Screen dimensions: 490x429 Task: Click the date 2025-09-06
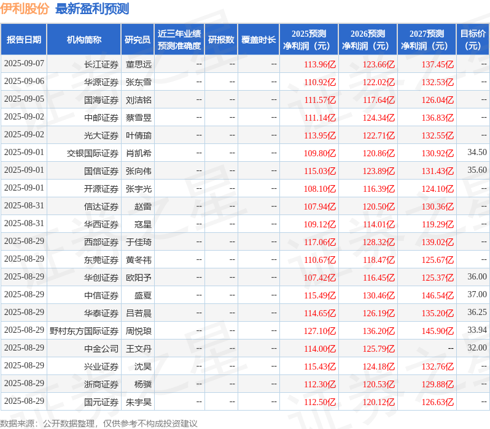tap(24, 82)
